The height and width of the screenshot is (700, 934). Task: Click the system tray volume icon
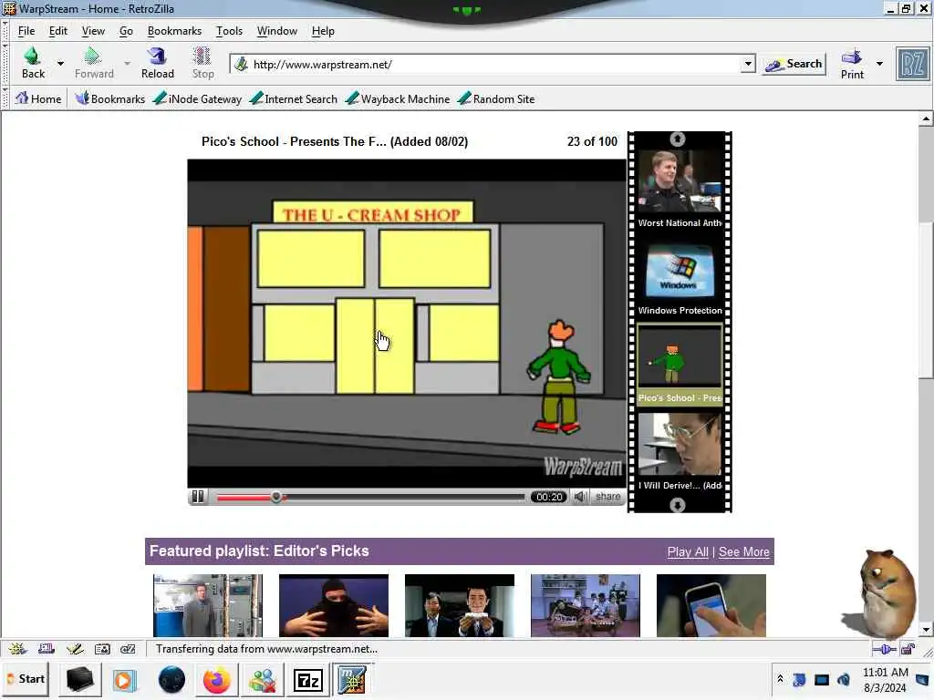[x=844, y=679]
